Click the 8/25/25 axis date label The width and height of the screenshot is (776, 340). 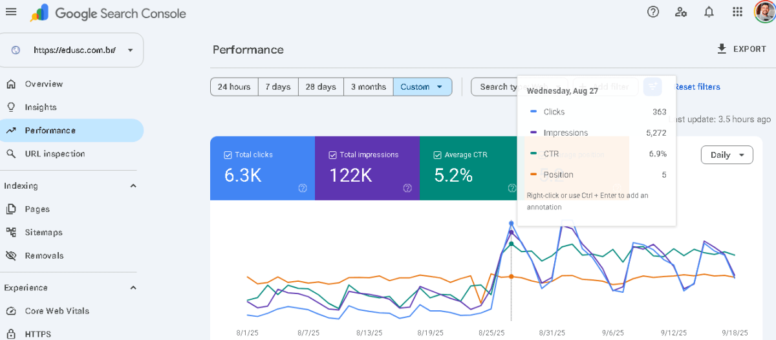tap(491, 333)
